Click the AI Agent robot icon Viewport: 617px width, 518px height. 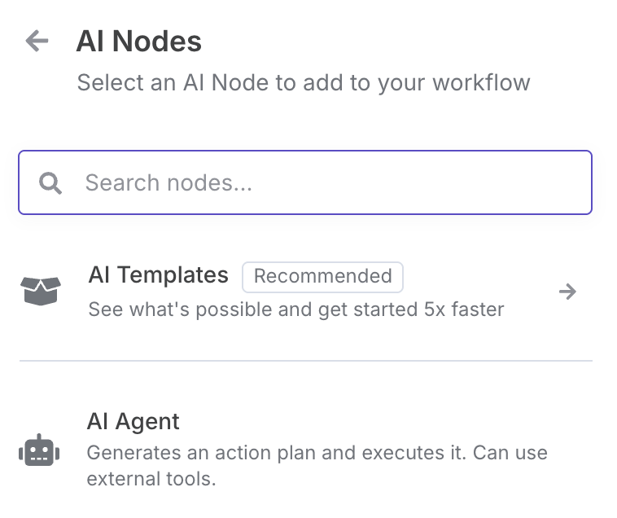[x=39, y=450]
